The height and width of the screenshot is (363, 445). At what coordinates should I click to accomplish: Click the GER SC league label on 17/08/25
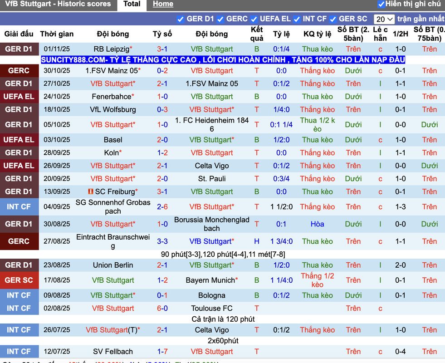[19, 280]
